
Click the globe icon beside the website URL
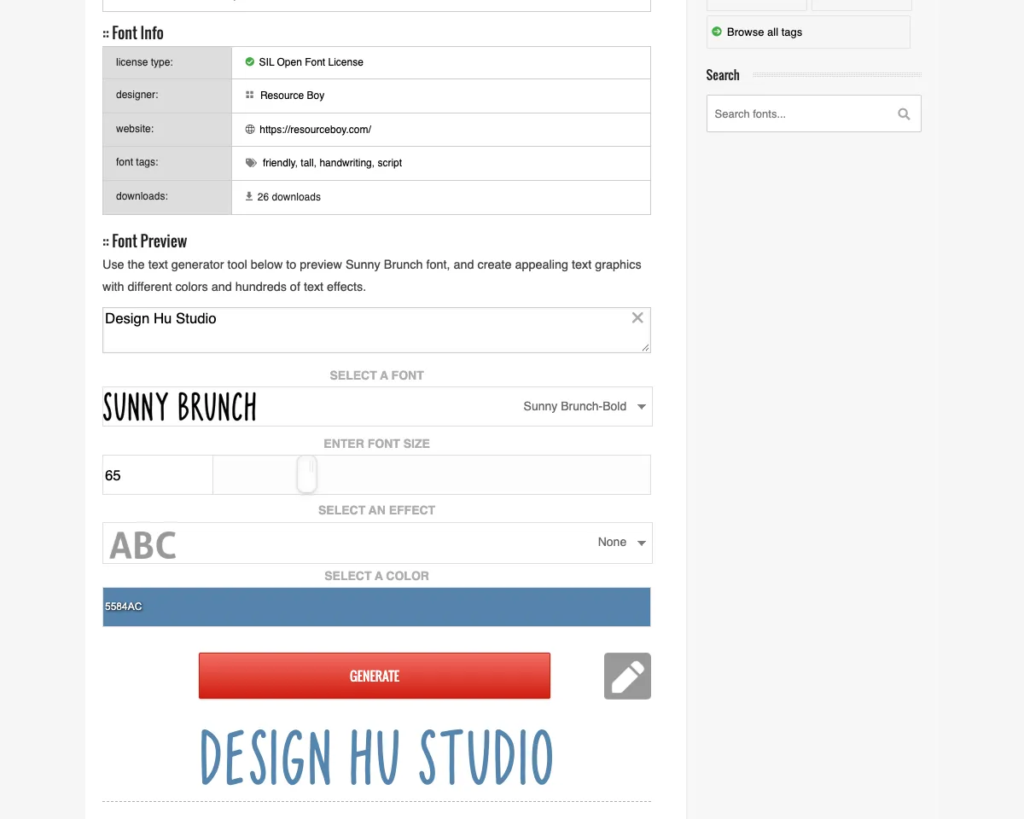pyautogui.click(x=250, y=130)
